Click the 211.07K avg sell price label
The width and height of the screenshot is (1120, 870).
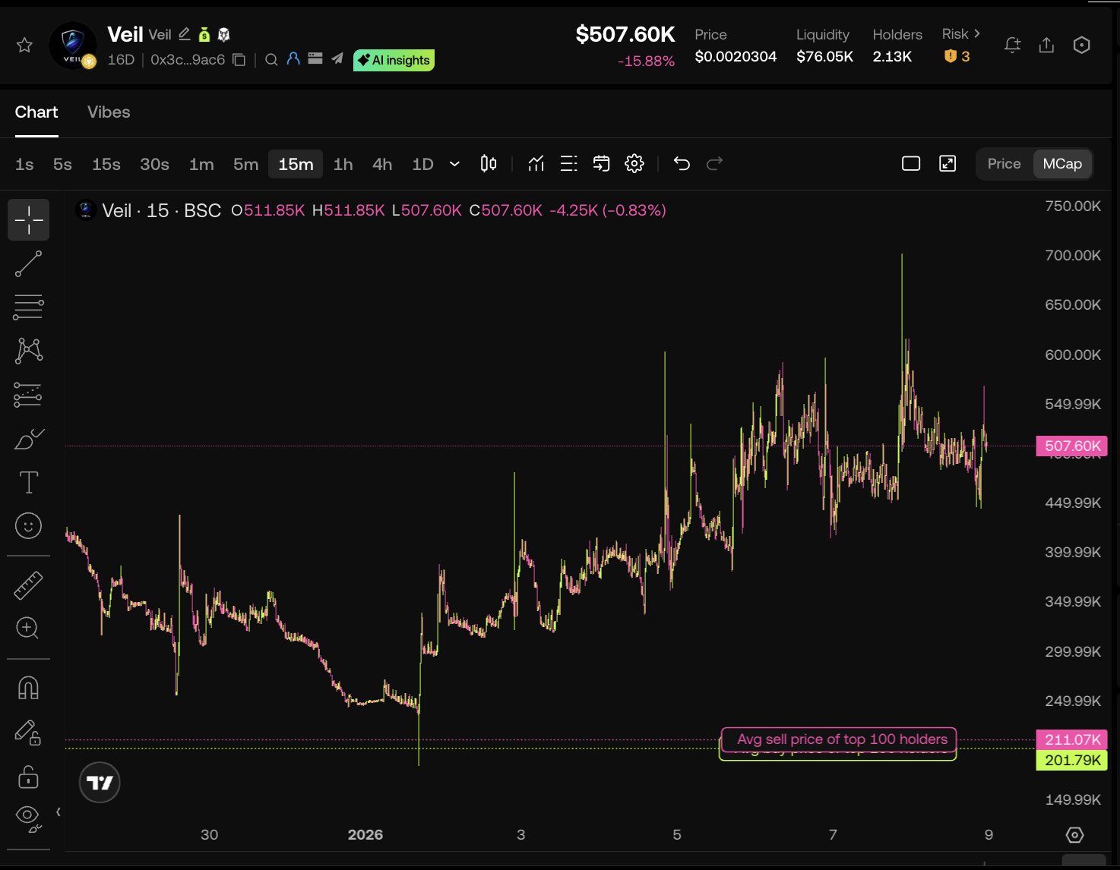coord(1072,739)
